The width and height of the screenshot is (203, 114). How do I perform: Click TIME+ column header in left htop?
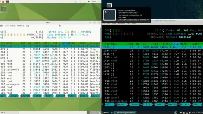click(x=83, y=43)
